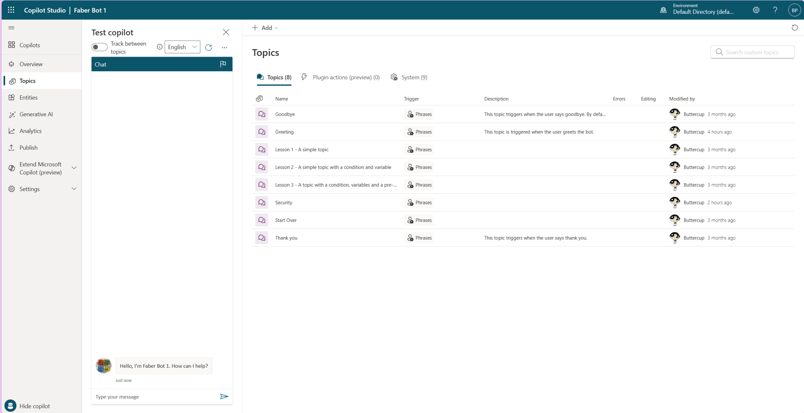The height and width of the screenshot is (413, 804).
Task: Click the Search custom topics field
Action: (752, 52)
